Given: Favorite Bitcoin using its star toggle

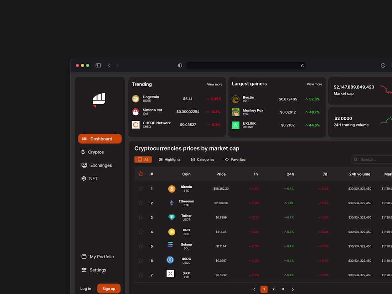Looking at the screenshot, I should click(140, 188).
